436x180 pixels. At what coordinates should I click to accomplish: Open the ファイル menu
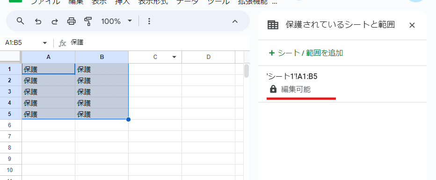click(x=45, y=2)
